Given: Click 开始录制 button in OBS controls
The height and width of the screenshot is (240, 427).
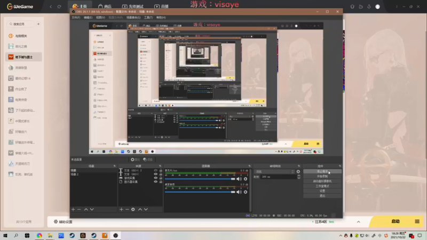Looking at the screenshot, I should [x=322, y=177].
